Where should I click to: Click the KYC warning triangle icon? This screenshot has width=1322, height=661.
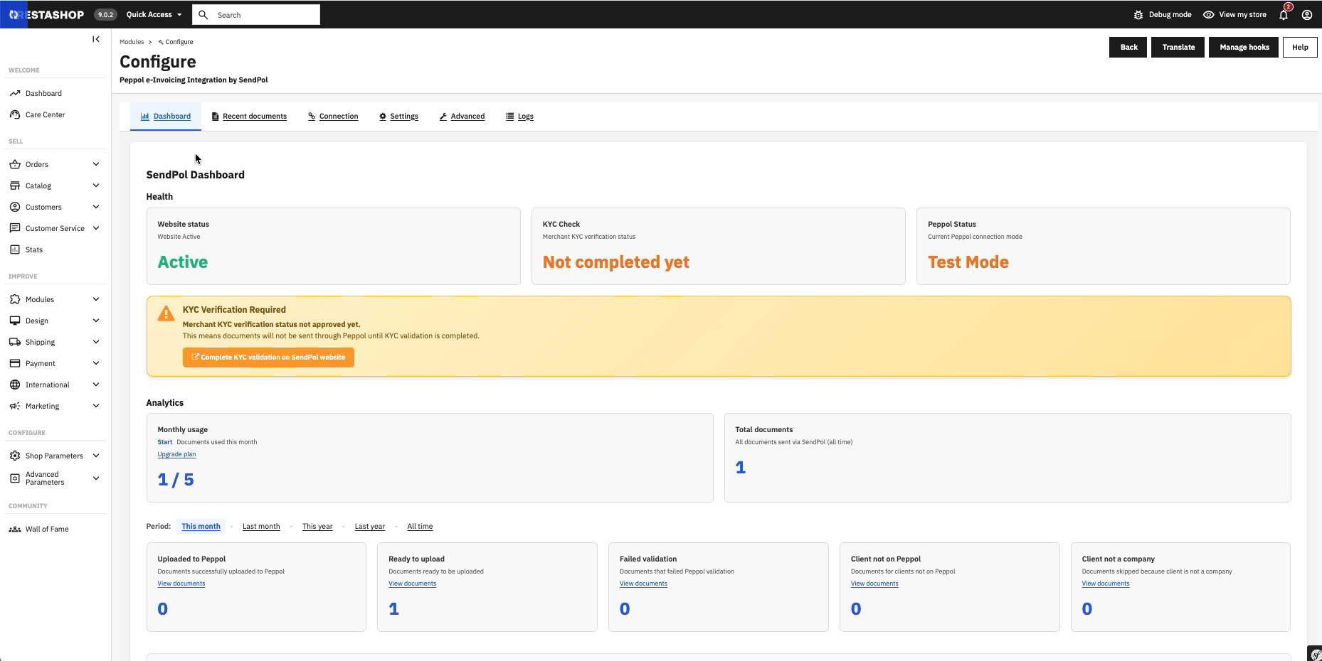[166, 313]
